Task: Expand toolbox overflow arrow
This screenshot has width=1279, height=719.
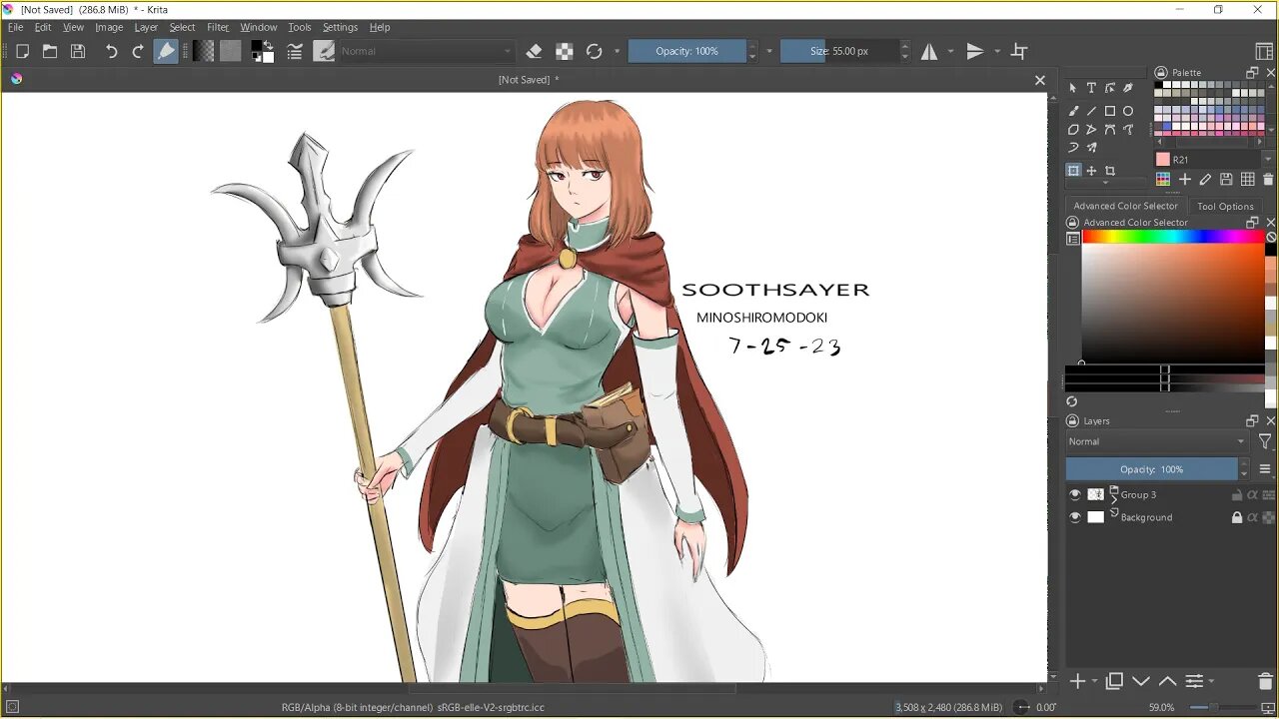Action: (x=1105, y=183)
